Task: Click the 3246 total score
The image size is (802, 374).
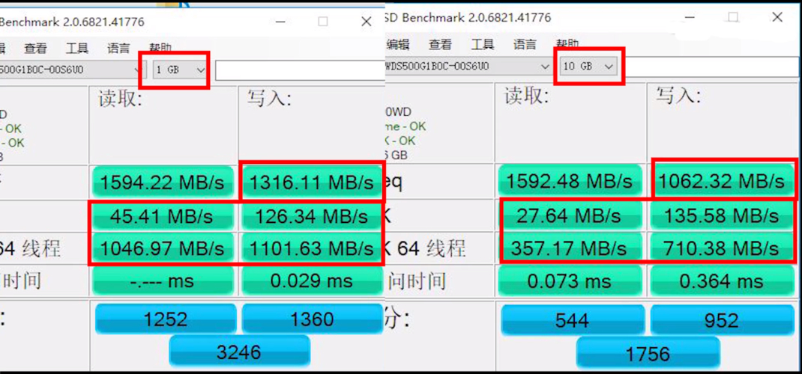Action: (239, 351)
